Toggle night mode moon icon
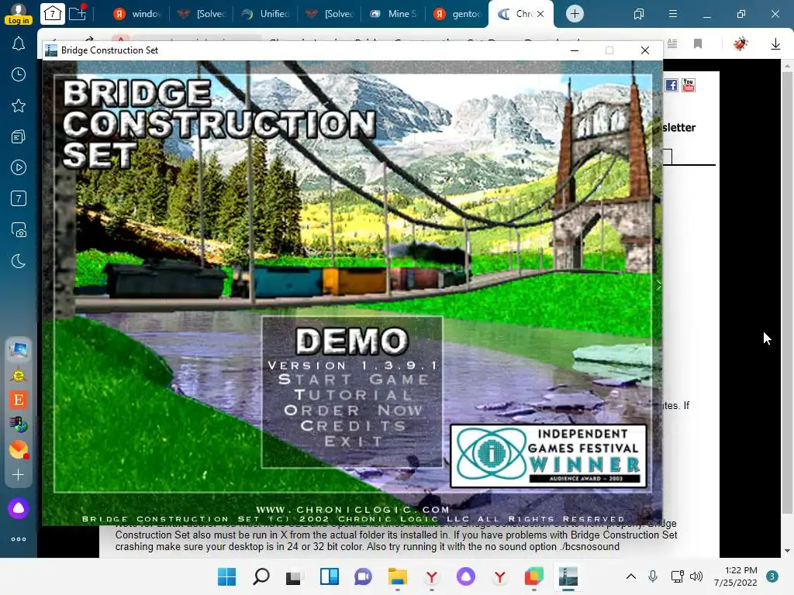 (19, 261)
